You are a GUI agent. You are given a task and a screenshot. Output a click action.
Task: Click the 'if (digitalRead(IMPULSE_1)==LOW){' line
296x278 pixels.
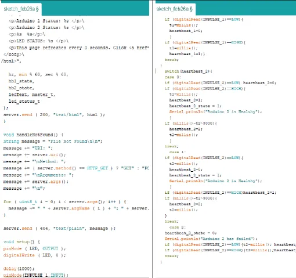(x=204, y=19)
